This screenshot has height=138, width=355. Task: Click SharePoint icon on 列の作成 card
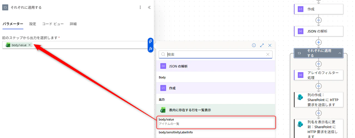300,97
